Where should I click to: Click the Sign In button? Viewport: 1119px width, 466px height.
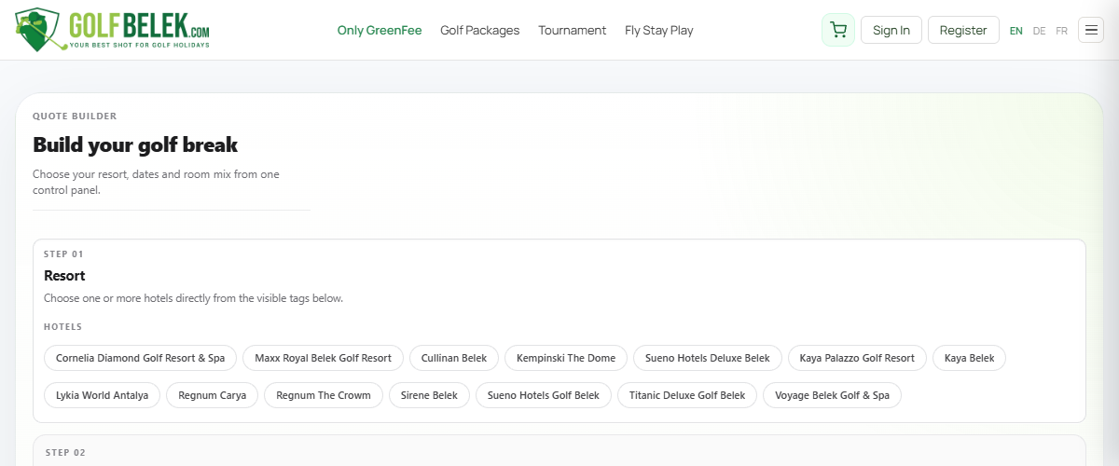click(891, 30)
